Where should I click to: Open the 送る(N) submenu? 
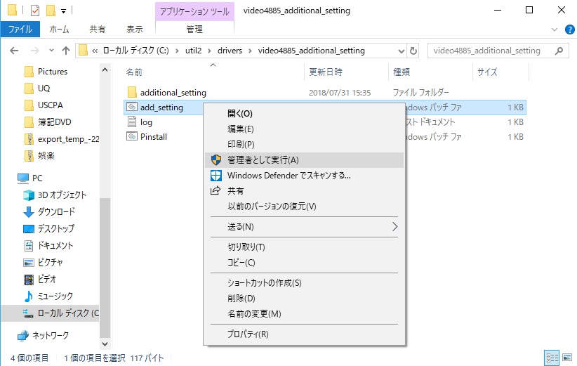pyautogui.click(x=304, y=227)
